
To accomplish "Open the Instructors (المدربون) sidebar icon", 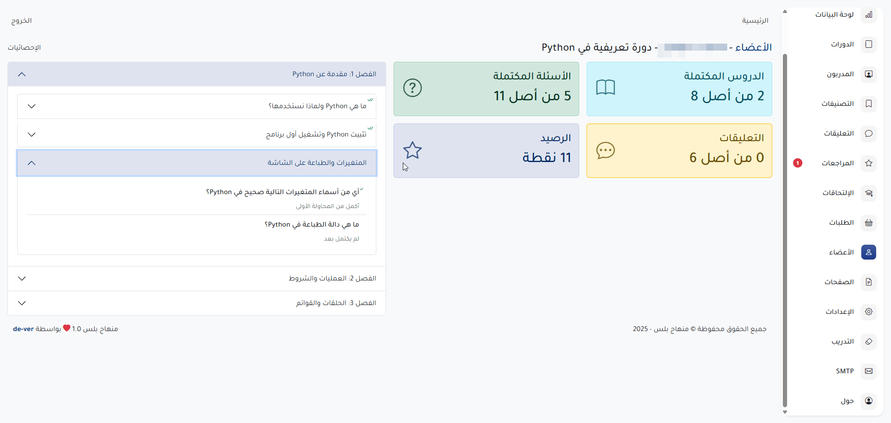I will tap(869, 74).
